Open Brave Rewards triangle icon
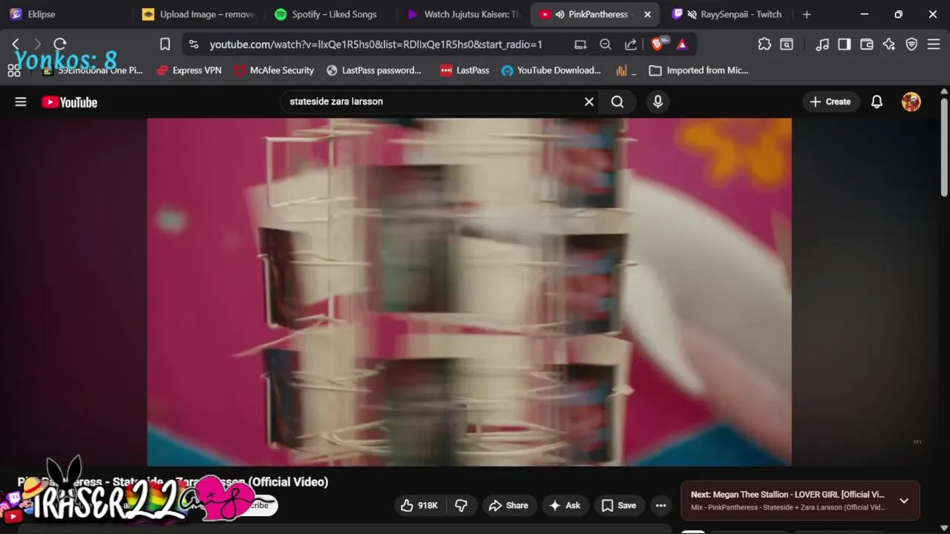950x534 pixels. (x=682, y=44)
